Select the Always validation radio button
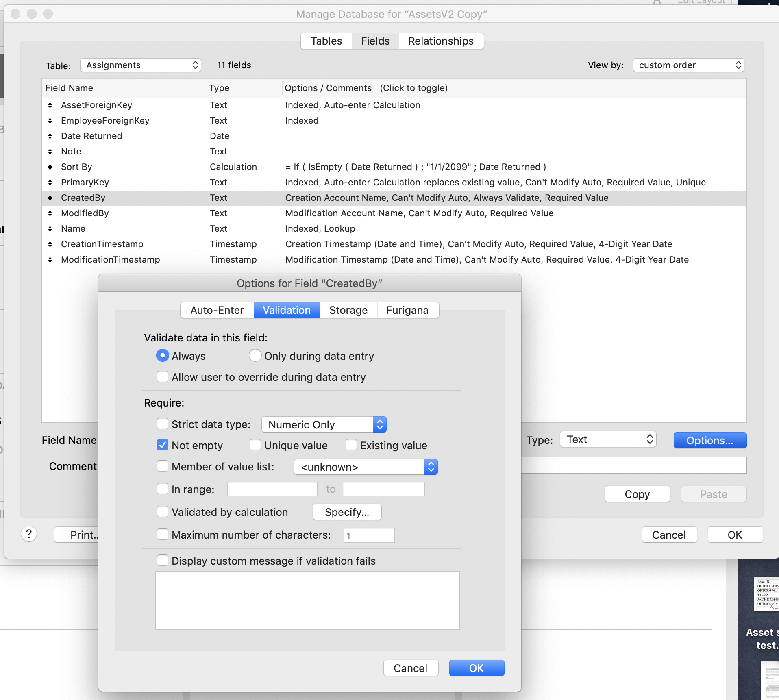Screen dimensions: 779x700 (163, 356)
